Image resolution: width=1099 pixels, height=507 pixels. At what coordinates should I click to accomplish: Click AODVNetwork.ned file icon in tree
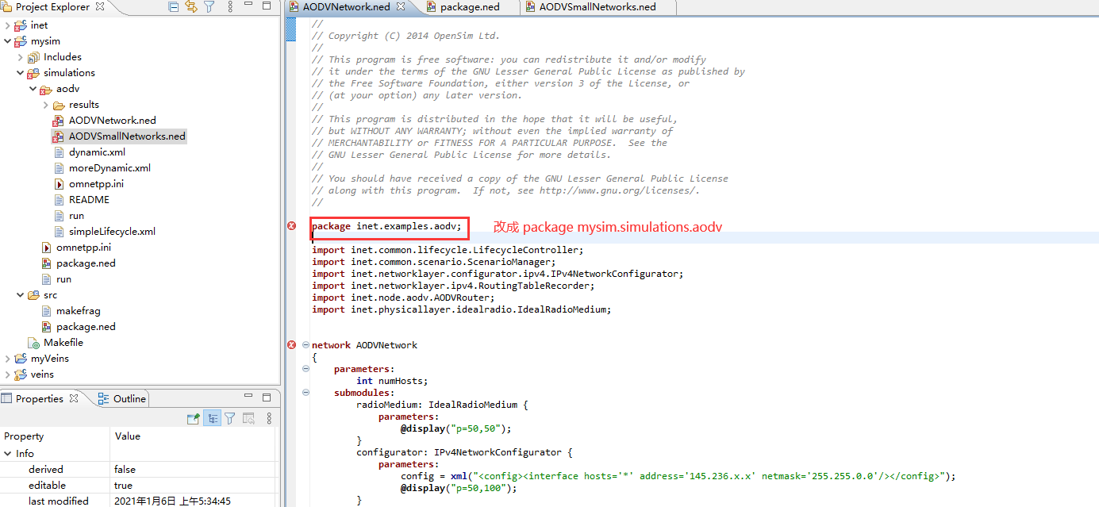pyautogui.click(x=58, y=121)
